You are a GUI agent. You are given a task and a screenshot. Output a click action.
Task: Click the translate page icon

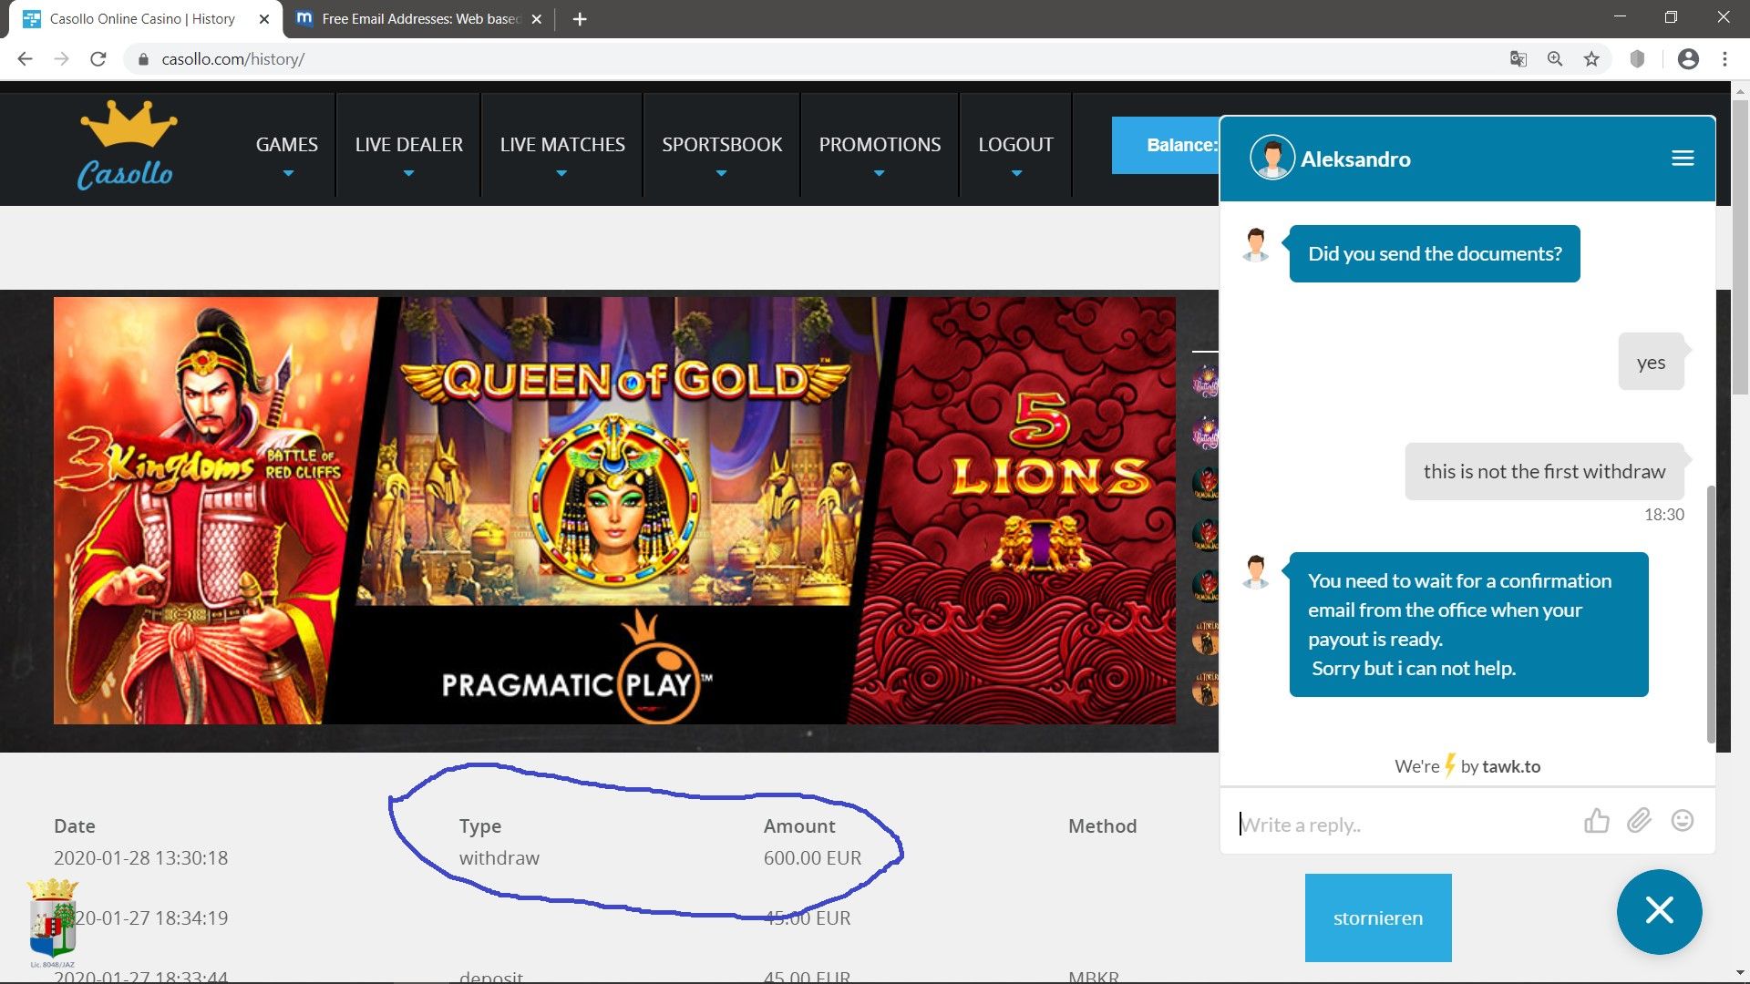1518,59
